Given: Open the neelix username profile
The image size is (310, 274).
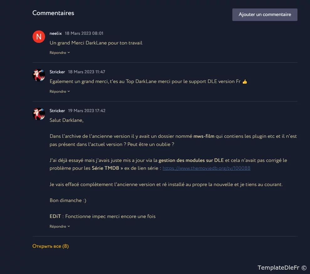Looking at the screenshot, I should coord(56,33).
